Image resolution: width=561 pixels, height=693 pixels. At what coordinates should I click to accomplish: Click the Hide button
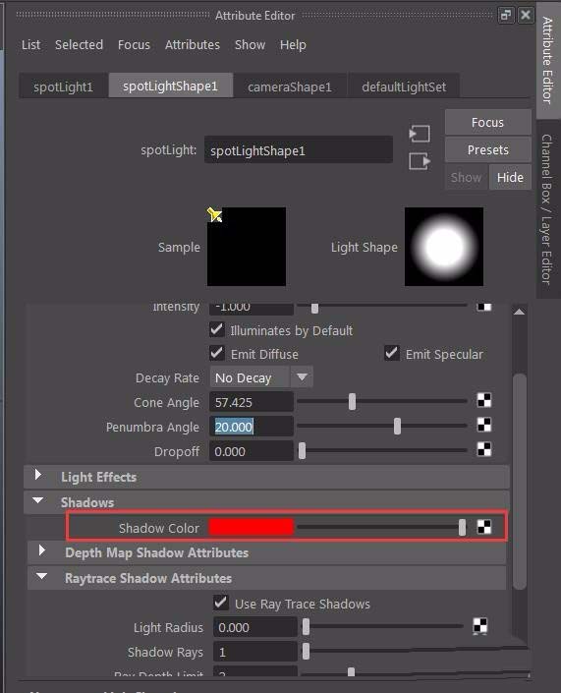coord(510,177)
